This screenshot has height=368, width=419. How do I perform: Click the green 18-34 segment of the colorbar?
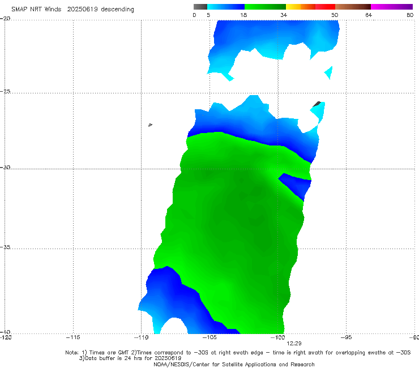click(265, 7)
